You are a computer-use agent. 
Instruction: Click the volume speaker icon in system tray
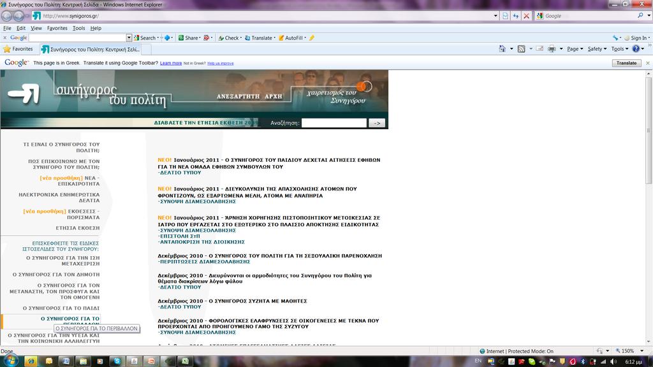click(x=613, y=362)
